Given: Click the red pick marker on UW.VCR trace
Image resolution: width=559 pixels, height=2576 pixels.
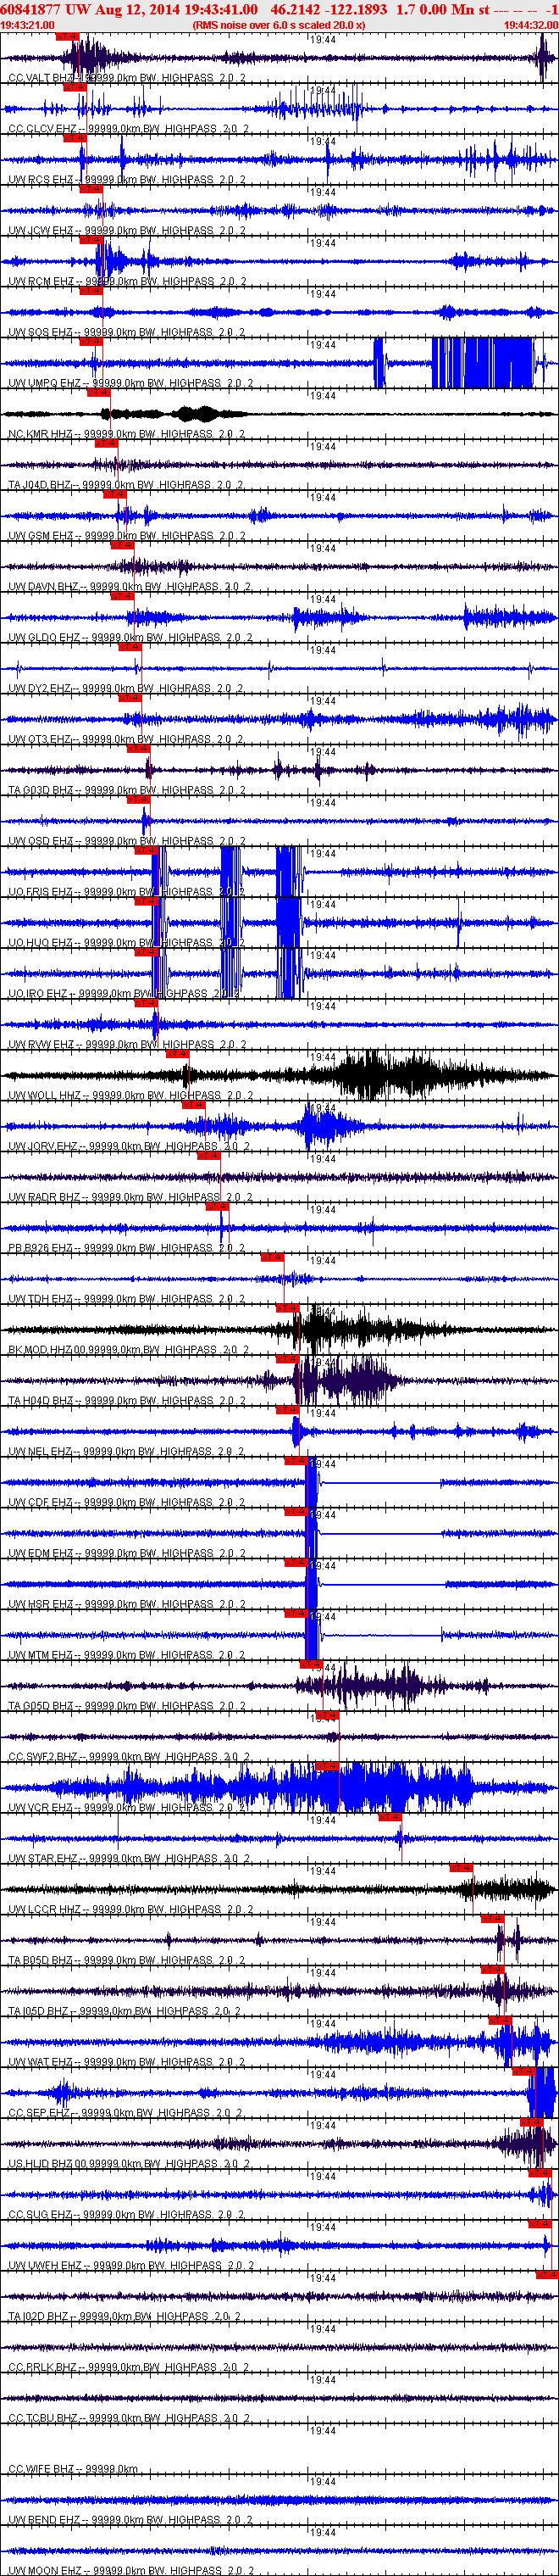Looking at the screenshot, I should click(328, 1765).
